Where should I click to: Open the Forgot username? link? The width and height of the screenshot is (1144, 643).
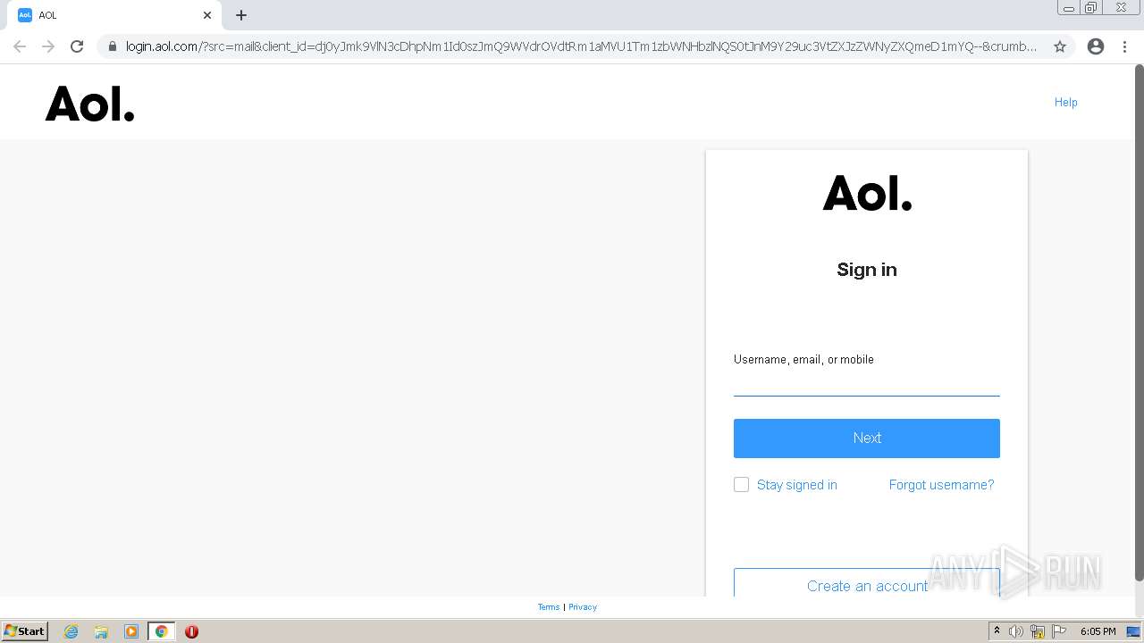point(941,485)
